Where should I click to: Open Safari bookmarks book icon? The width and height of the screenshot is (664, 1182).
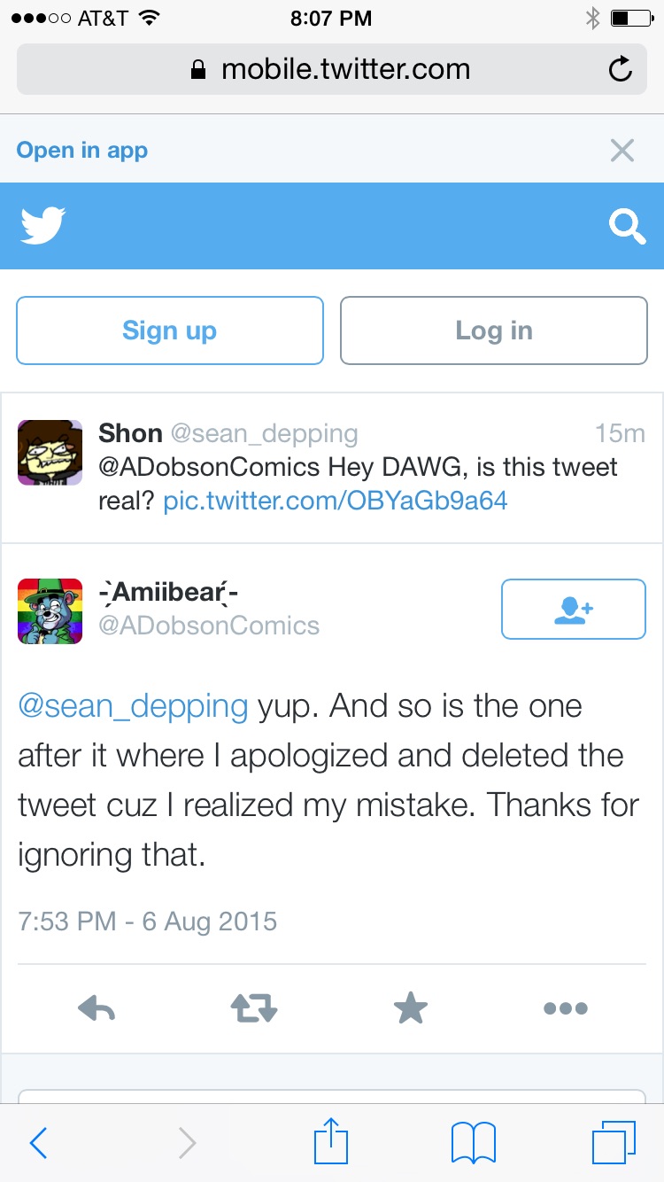tap(474, 1143)
